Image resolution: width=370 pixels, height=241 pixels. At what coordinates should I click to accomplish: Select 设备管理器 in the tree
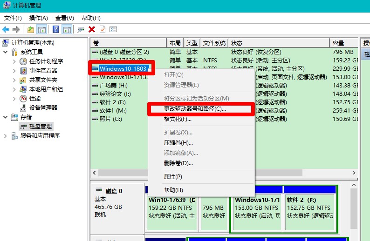tap(43, 108)
